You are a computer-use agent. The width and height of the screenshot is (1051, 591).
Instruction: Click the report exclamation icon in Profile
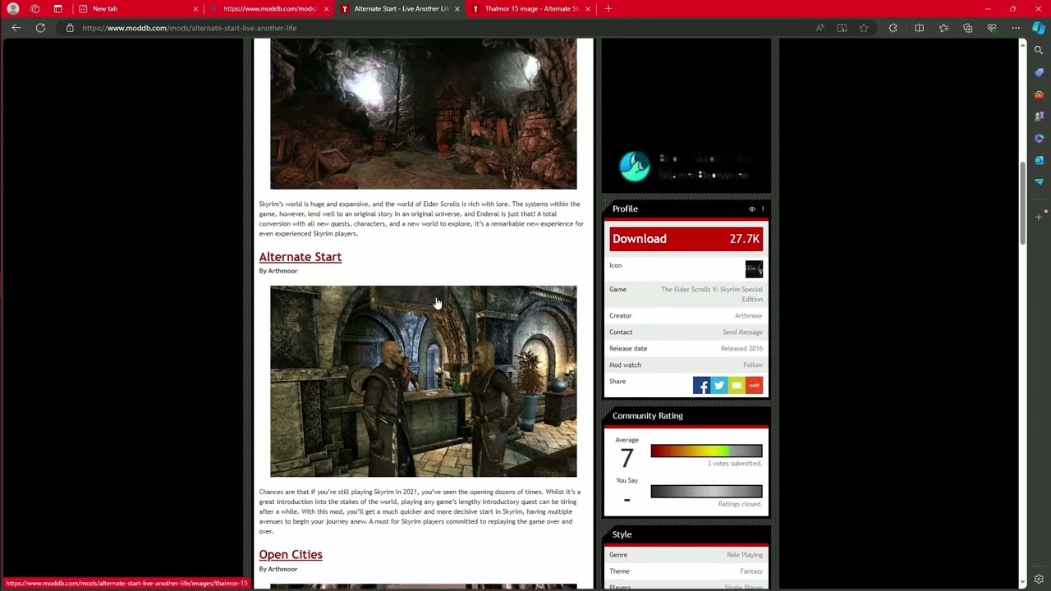coord(762,209)
